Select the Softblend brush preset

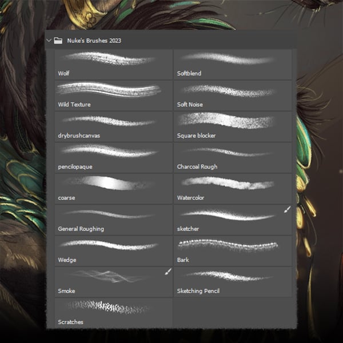pyautogui.click(x=233, y=64)
